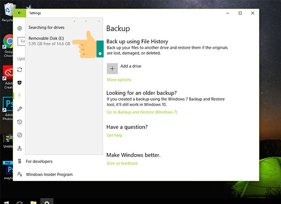Click the Windows Insider Program person icon
281x204 pixels.
point(19,174)
